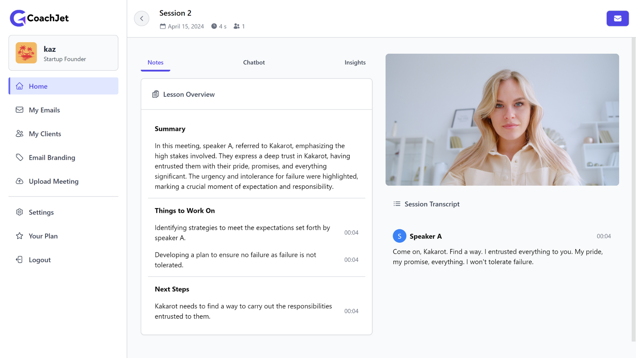636x358 pixels.
Task: Switch to the Chatbot tab
Action: click(x=254, y=62)
